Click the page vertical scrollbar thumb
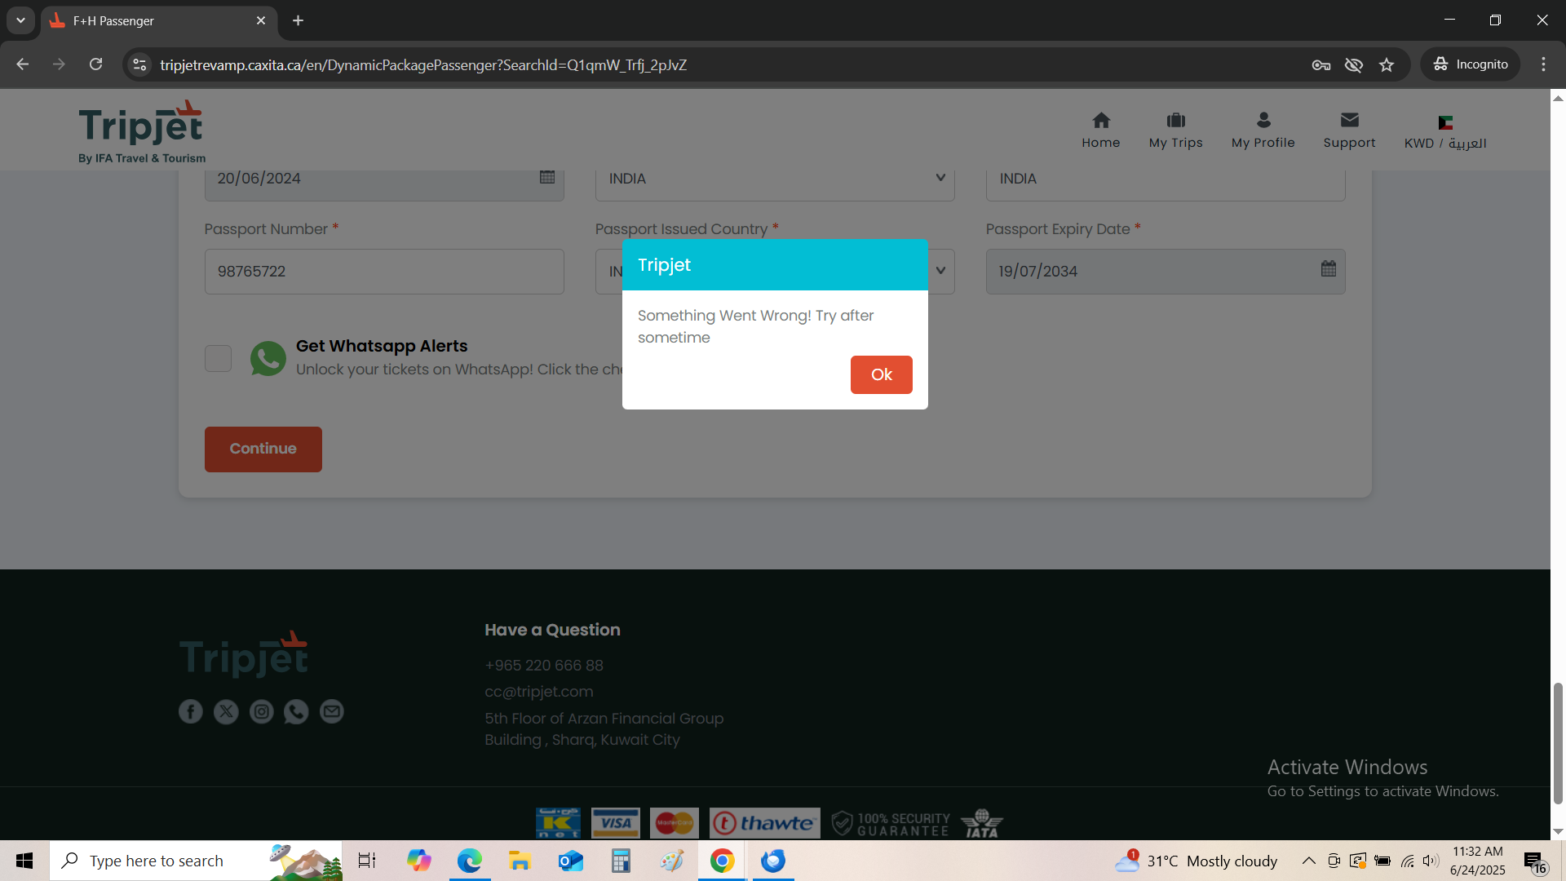 1557,742
